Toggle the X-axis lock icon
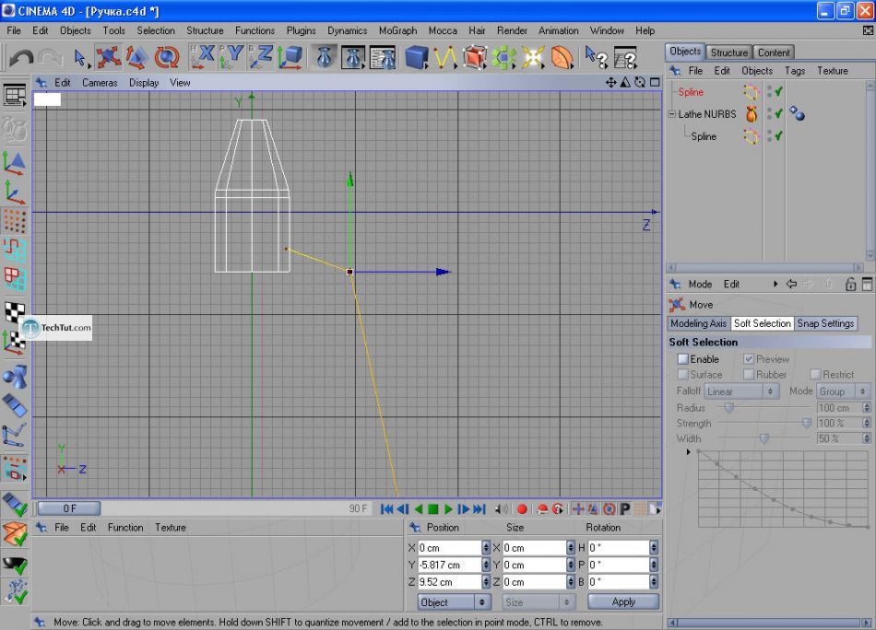The height and width of the screenshot is (630, 876). [x=203, y=57]
